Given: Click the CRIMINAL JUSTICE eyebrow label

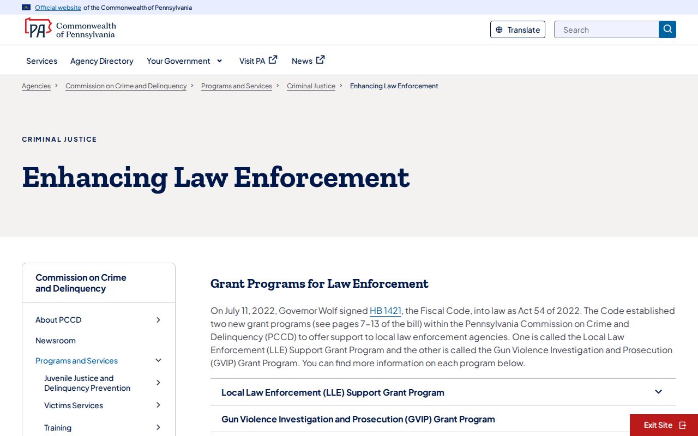Looking at the screenshot, I should [x=59, y=140].
